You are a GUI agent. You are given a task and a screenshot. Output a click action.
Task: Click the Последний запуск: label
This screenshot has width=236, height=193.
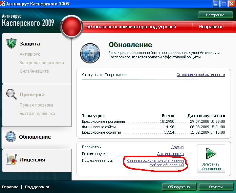click(98, 160)
